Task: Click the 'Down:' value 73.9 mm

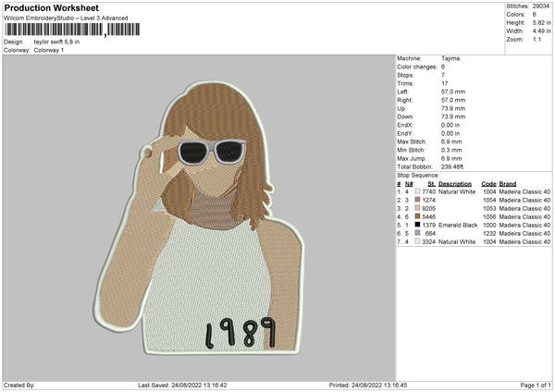Action: point(453,116)
